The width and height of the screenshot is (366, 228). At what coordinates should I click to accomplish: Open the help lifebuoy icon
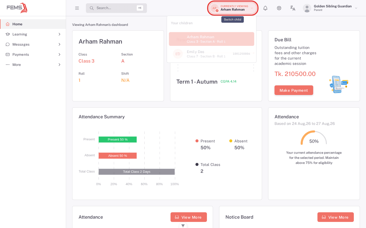pyautogui.click(x=279, y=8)
